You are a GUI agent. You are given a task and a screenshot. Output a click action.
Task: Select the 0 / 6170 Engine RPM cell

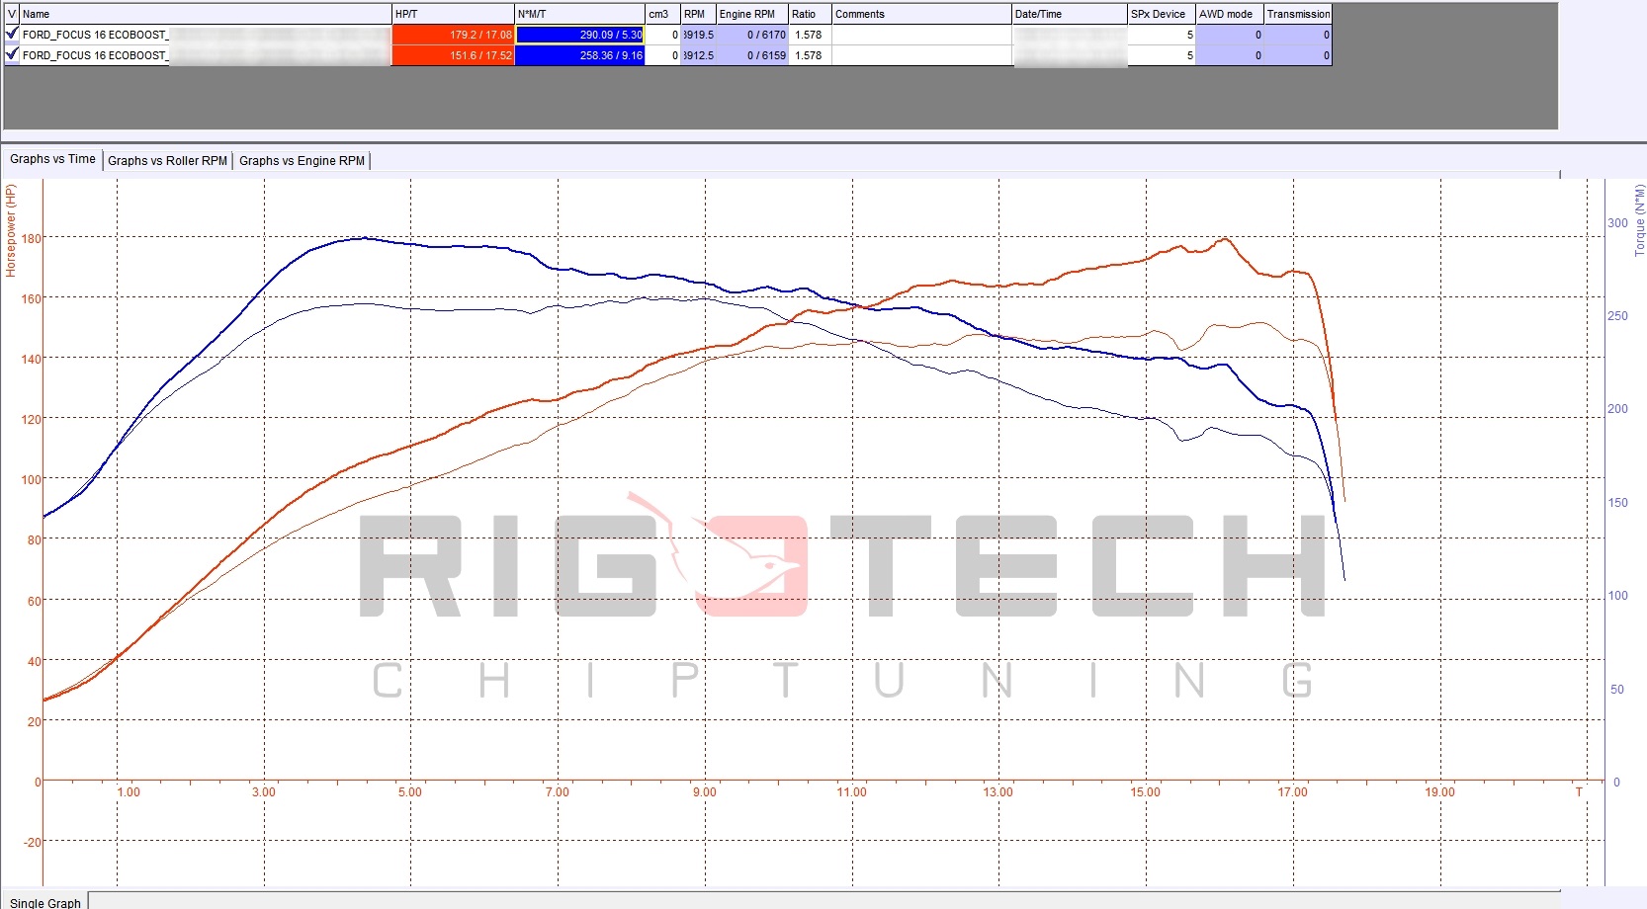[x=752, y=35]
